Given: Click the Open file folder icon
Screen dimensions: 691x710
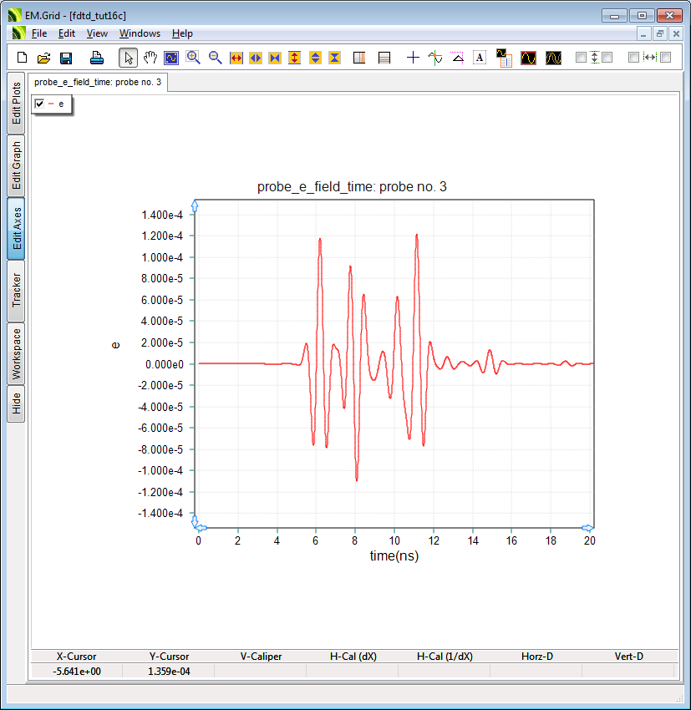Looking at the screenshot, I should 44,58.
